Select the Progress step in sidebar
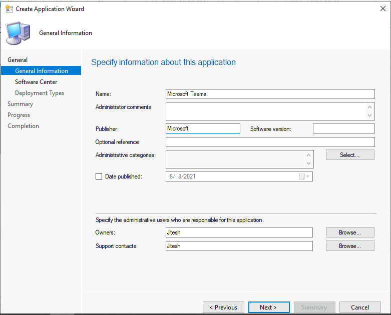 [x=19, y=115]
